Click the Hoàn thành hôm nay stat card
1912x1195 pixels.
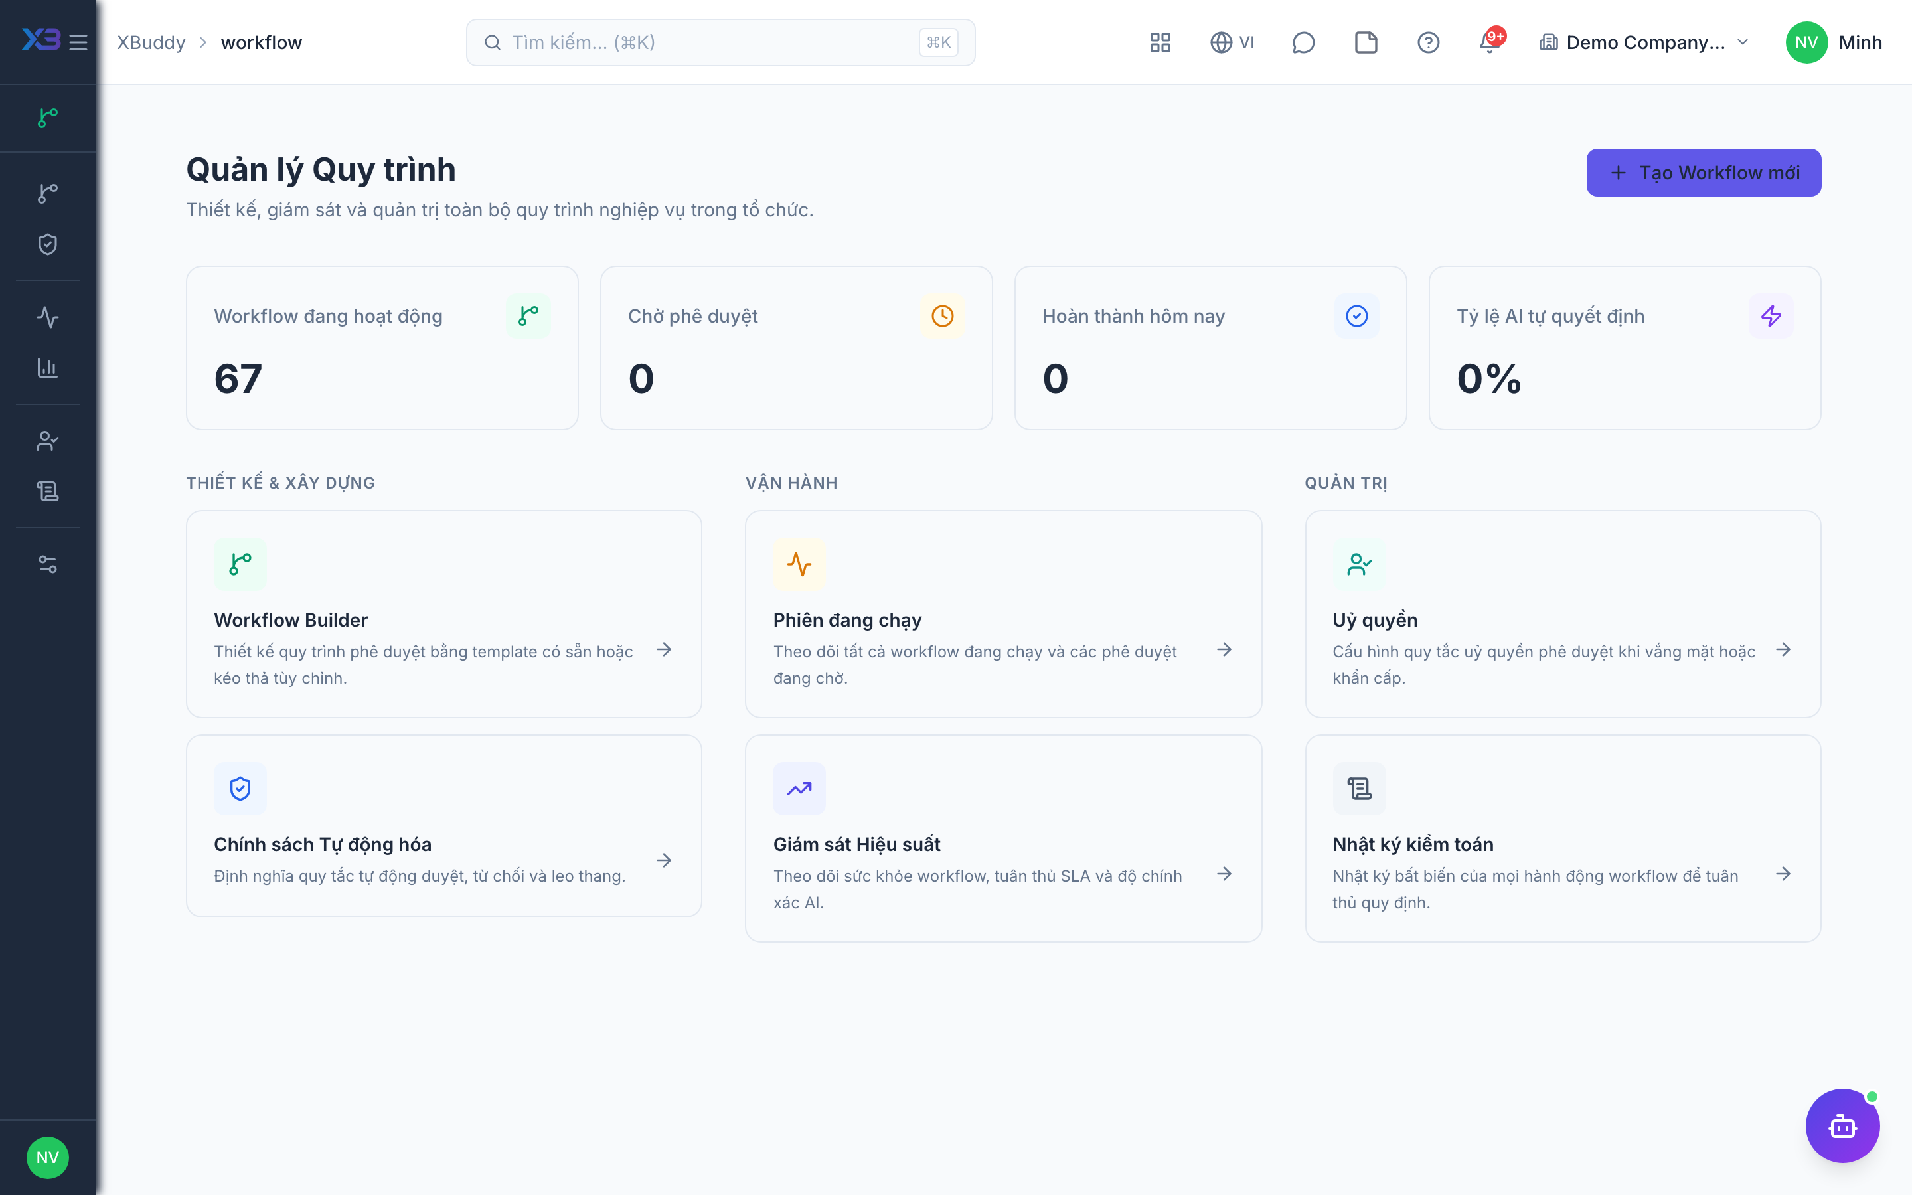[1210, 348]
